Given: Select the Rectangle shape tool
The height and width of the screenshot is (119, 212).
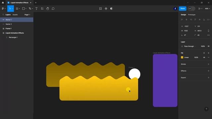Looking at the screenshot, I should click(24, 9).
